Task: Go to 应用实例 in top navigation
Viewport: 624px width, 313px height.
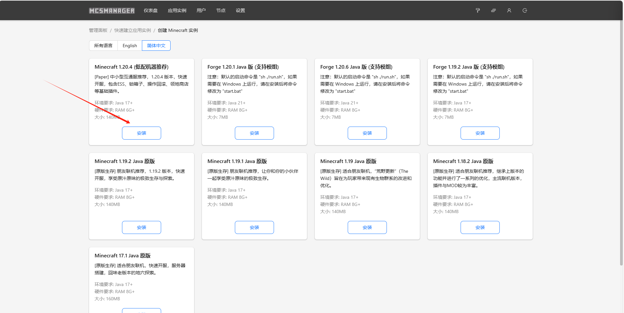Action: point(177,10)
